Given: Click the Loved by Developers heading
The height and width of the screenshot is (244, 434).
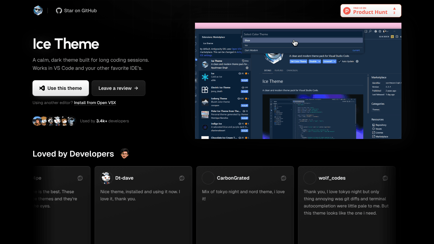Looking at the screenshot, I should click(73, 154).
